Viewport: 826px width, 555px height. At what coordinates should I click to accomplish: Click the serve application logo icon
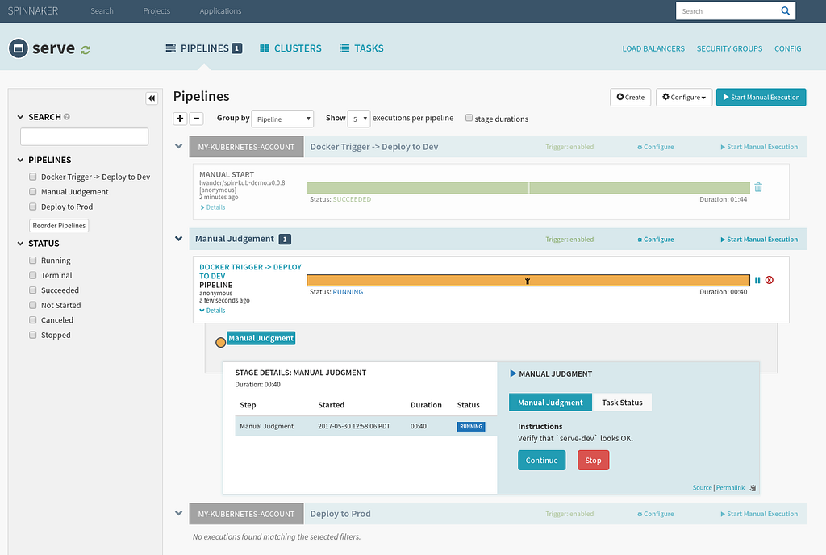tap(18, 48)
